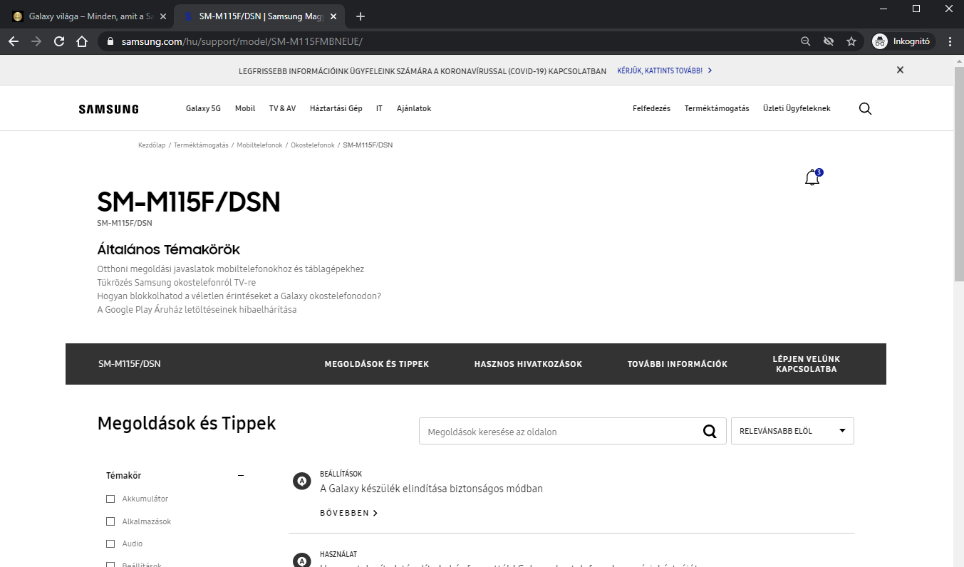Click the Megoldások keresése az oldalon field

click(556, 432)
